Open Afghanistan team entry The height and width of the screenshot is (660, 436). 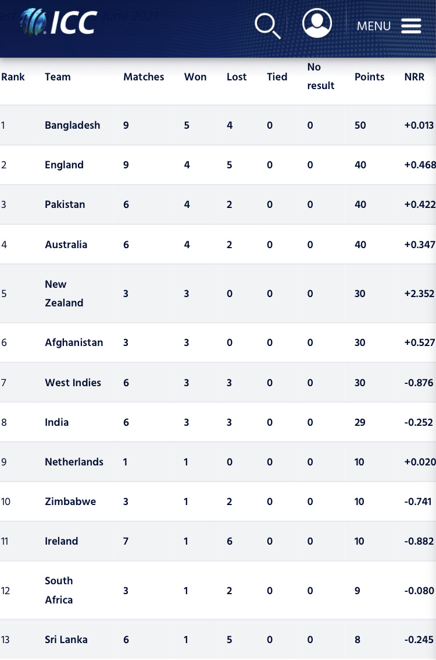pyautogui.click(x=74, y=342)
